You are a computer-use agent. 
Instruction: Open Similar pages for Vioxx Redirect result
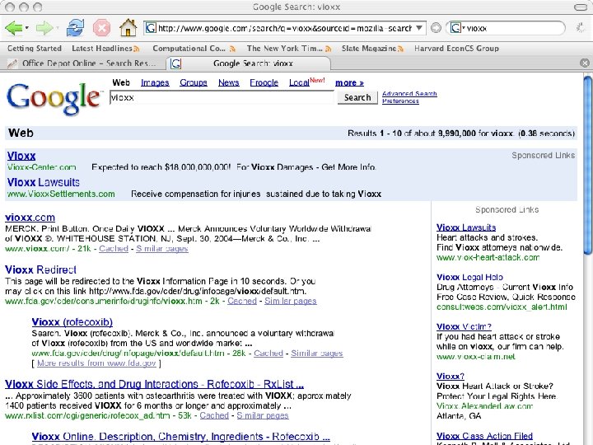pyautogui.click(x=291, y=301)
